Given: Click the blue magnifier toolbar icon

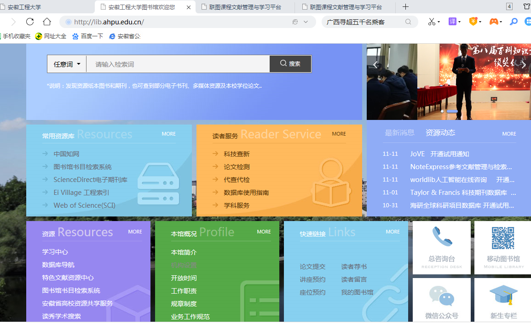Looking at the screenshot, I should (514, 22).
